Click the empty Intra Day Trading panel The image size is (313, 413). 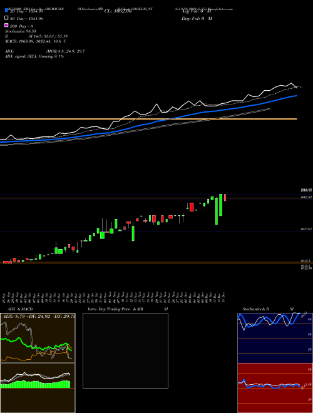[125, 350]
